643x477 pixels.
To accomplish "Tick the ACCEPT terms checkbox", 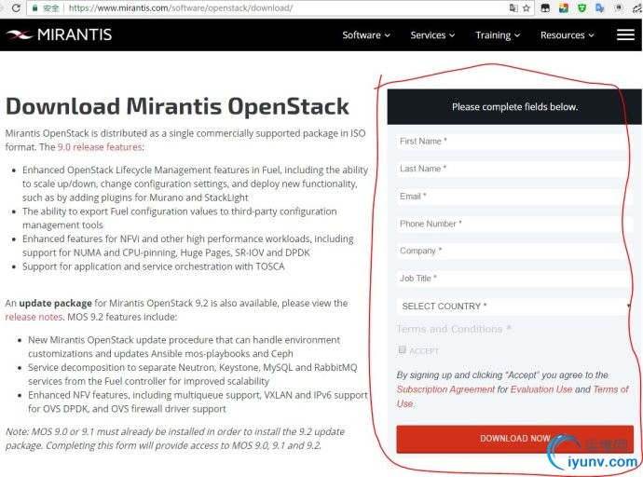I will [x=403, y=349].
